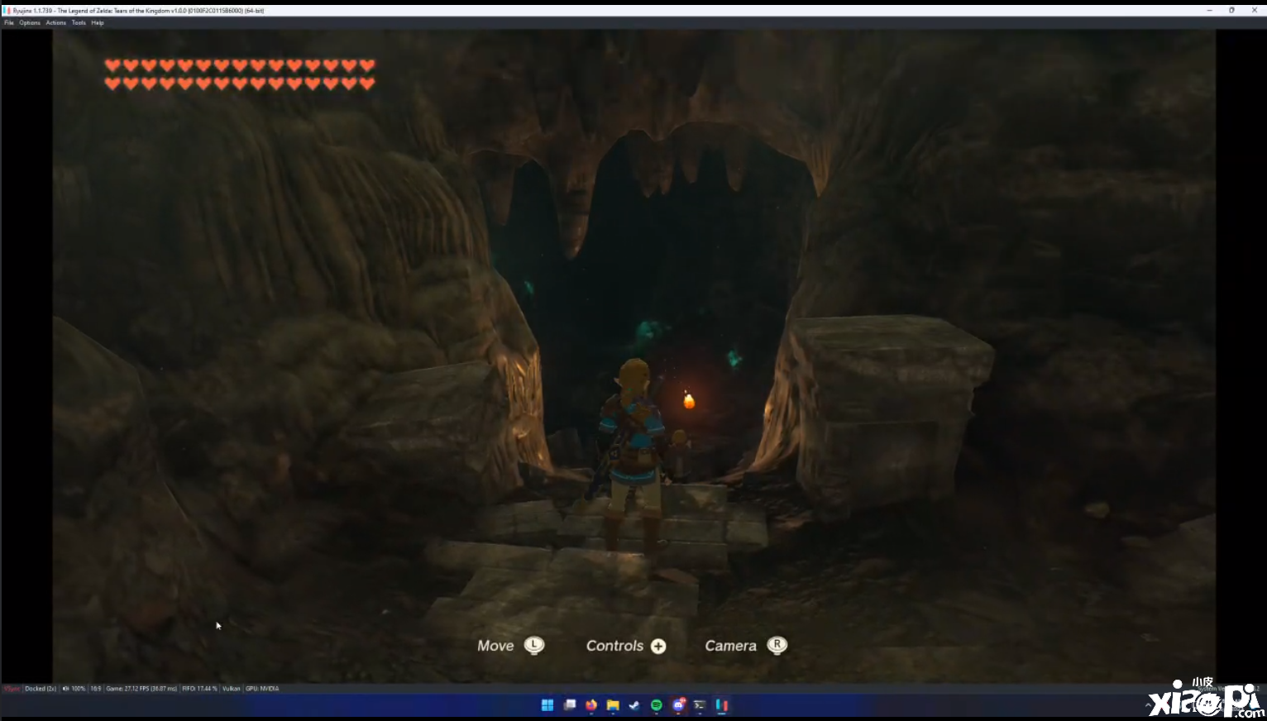Open Steam from the taskbar
The height and width of the screenshot is (721, 1267).
point(634,705)
